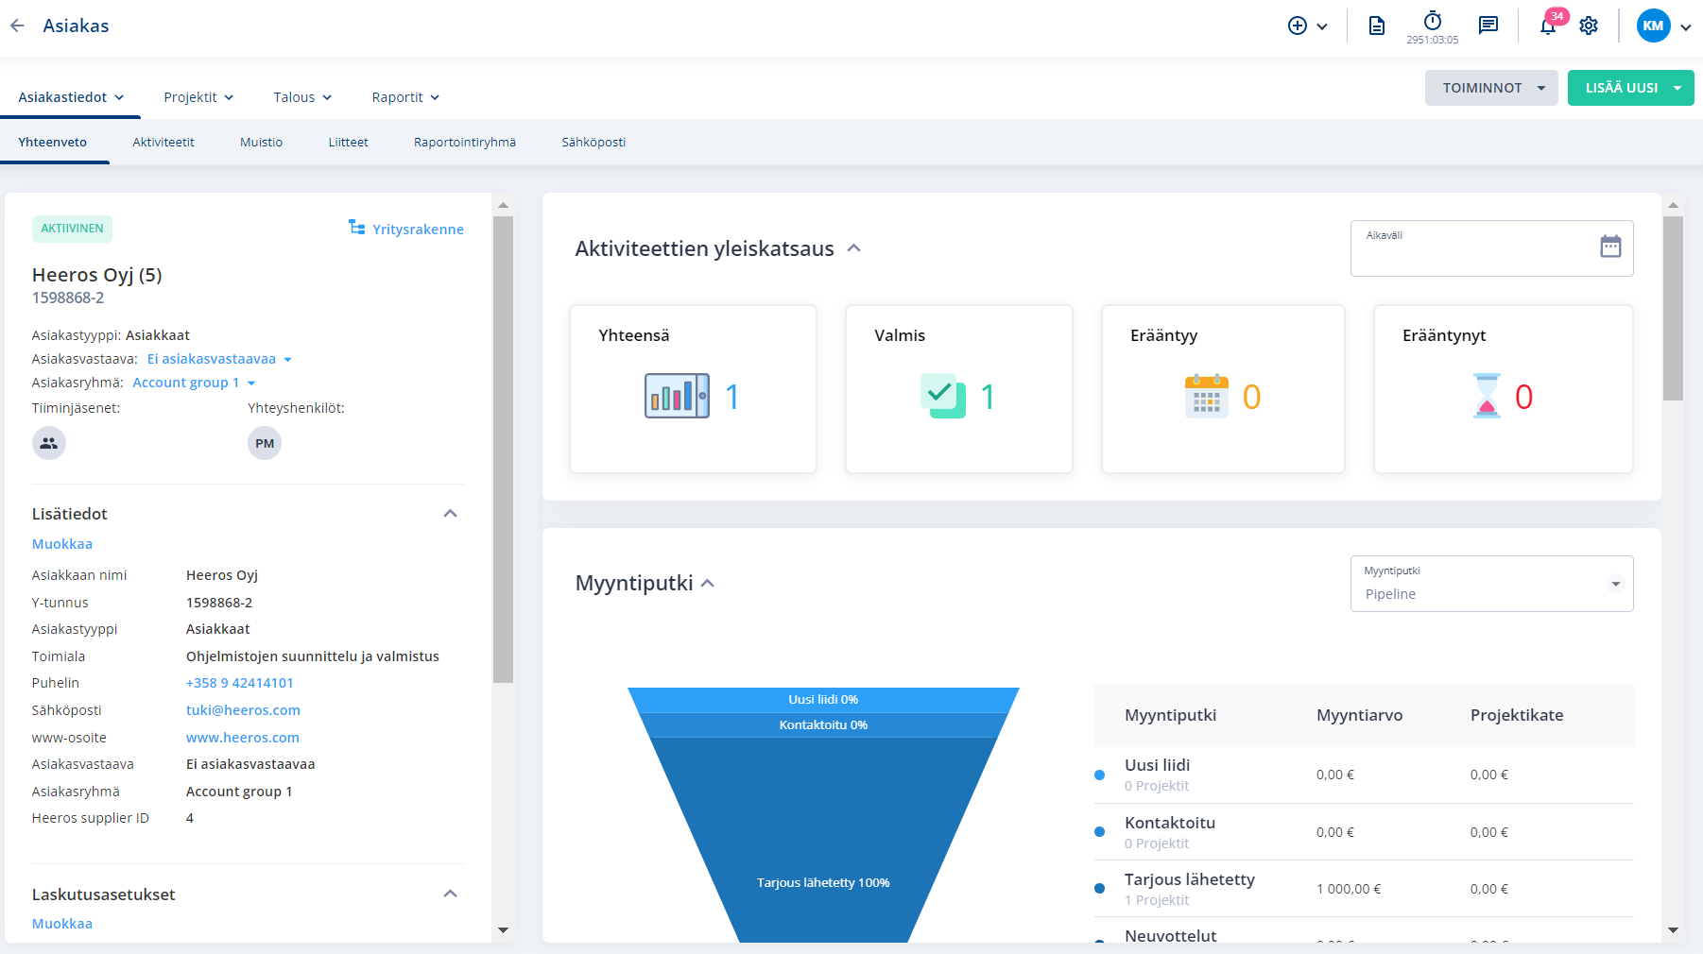
Task: Call phone number +358 9 42414101
Action: (240, 683)
